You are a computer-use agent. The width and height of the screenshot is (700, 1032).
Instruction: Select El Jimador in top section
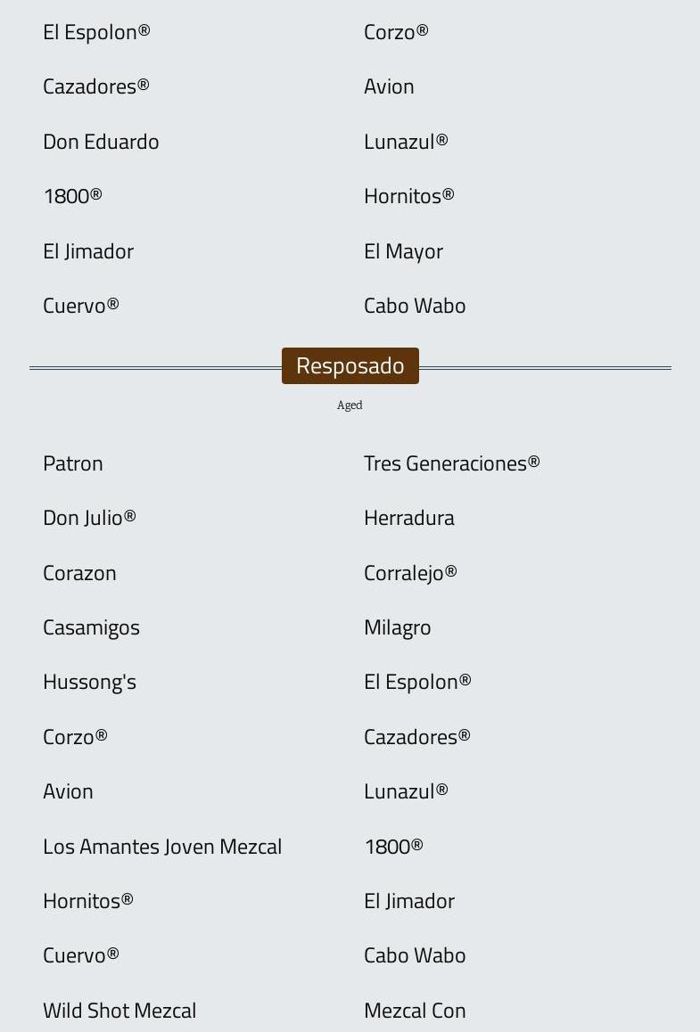pos(88,251)
